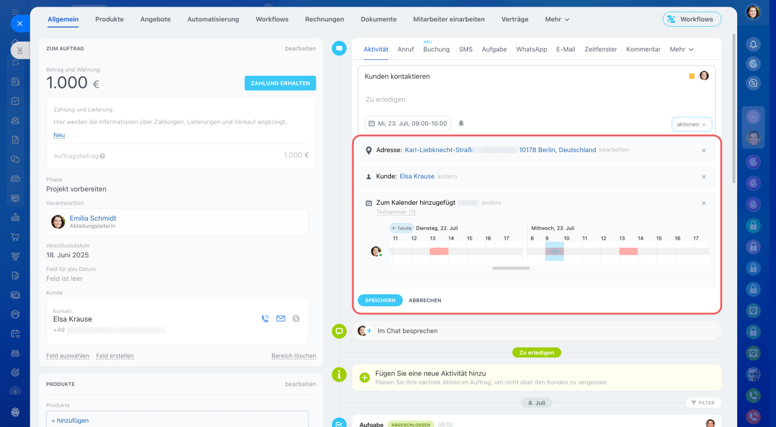Viewport: 776px width, 427px height.
Task: Click the horizontal scrollbar under the calendar
Action: pos(511,268)
